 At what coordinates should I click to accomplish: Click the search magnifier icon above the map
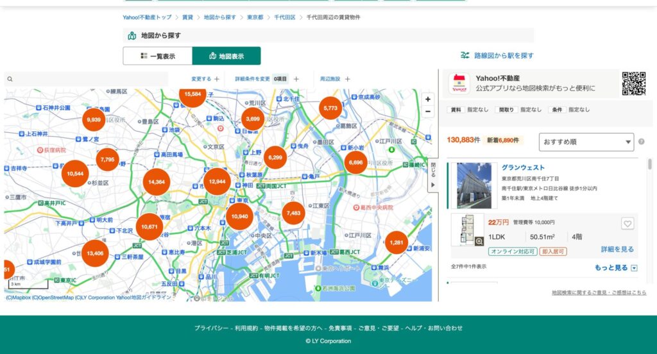pos(10,80)
